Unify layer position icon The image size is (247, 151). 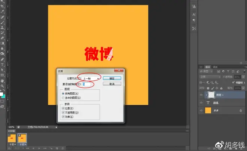pos(208,83)
